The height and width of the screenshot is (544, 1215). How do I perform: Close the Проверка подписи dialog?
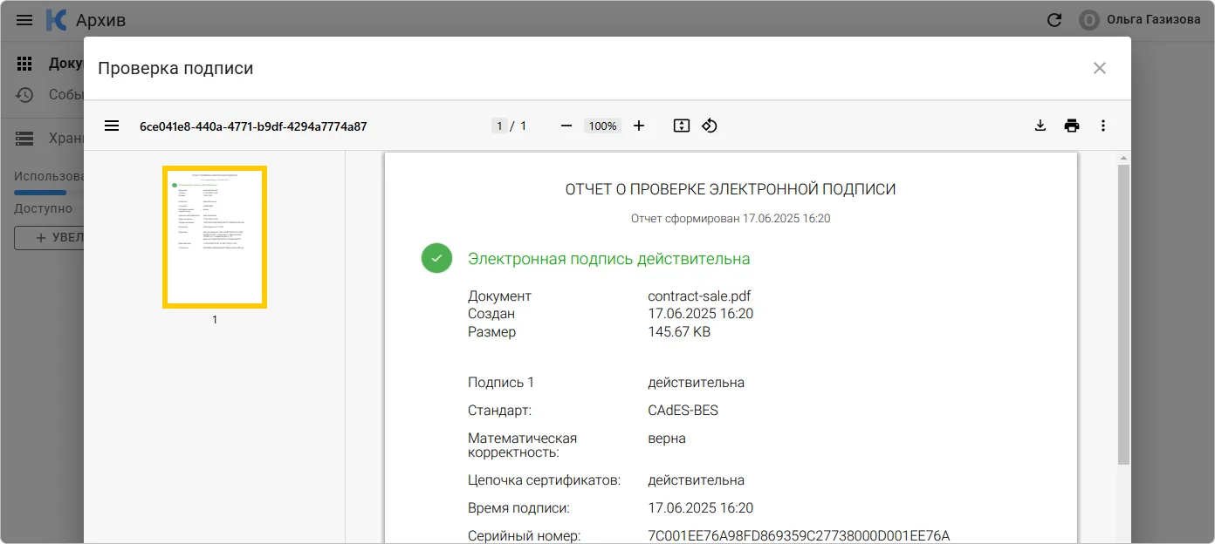tap(1100, 68)
